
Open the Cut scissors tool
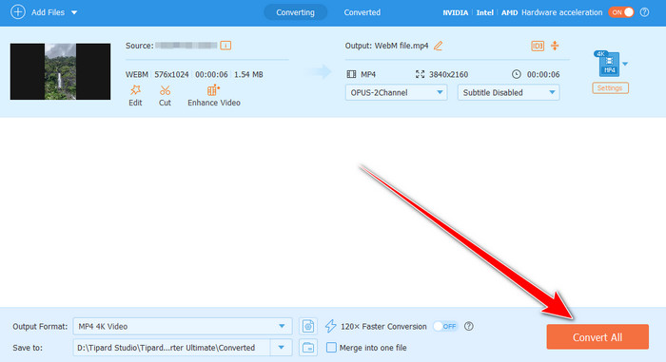point(165,90)
